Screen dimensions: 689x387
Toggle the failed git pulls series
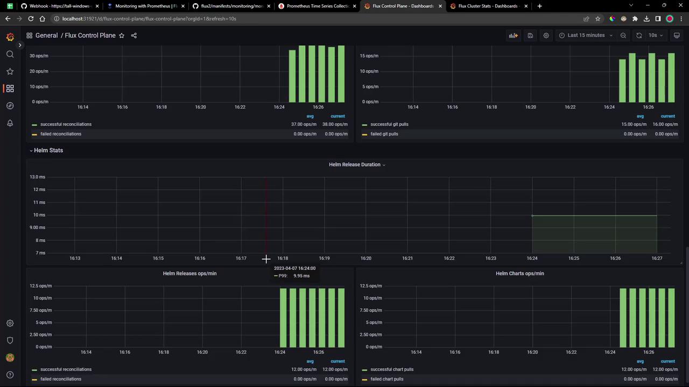(384, 134)
